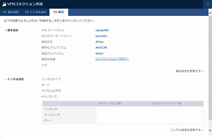Click the VPN ゲートウェイ label
This screenshot has height=137, width=212.
click(53, 30)
